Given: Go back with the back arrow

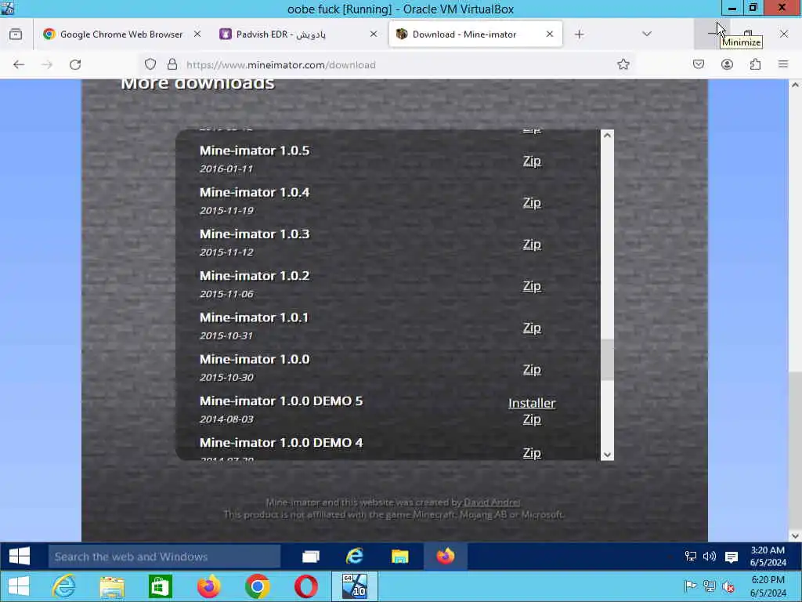Looking at the screenshot, I should pos(19,64).
